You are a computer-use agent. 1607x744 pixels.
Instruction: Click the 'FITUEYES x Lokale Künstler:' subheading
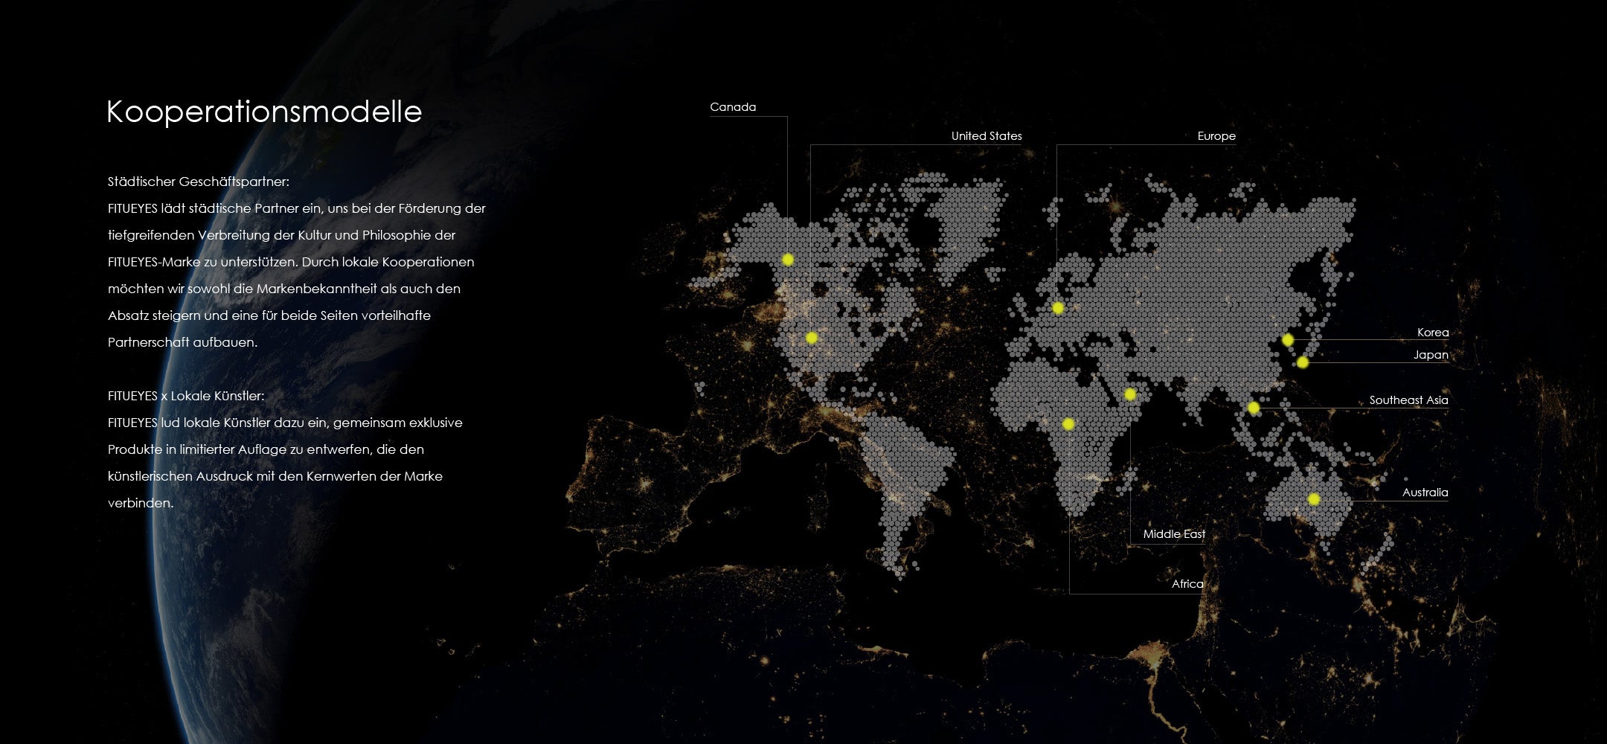pos(186,396)
